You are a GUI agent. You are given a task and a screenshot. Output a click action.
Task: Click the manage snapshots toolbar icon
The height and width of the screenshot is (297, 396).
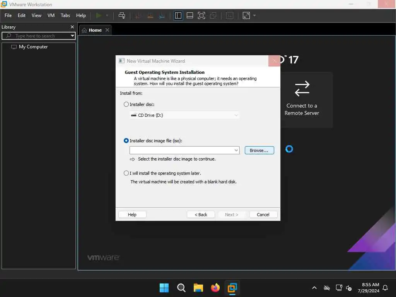pos(162,15)
